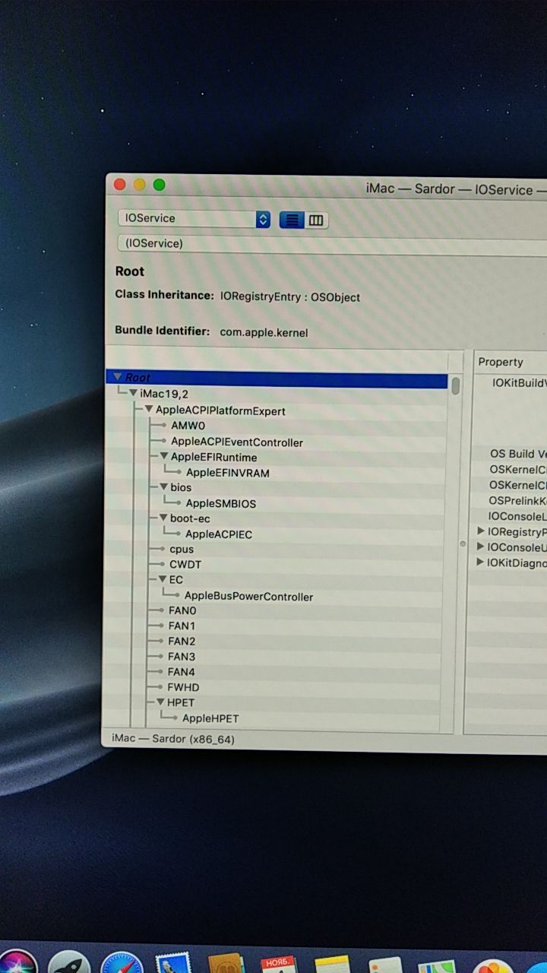Switch to list view mode icon

pos(292,220)
